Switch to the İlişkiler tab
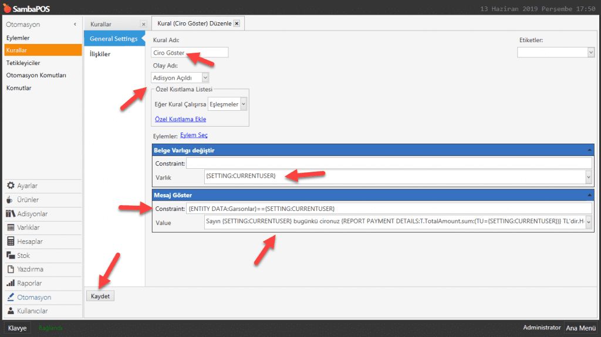Image resolution: width=601 pixels, height=337 pixels. pos(100,54)
